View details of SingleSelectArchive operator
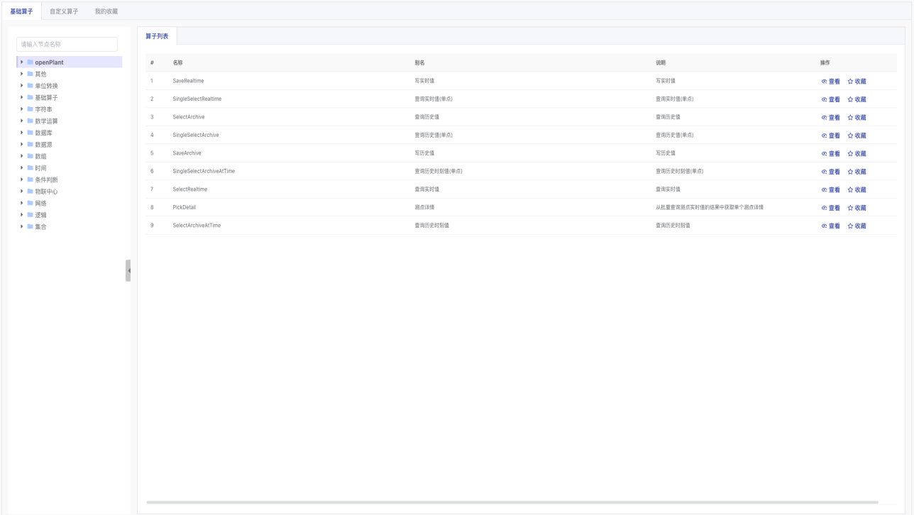The width and height of the screenshot is (914, 515). 830,135
